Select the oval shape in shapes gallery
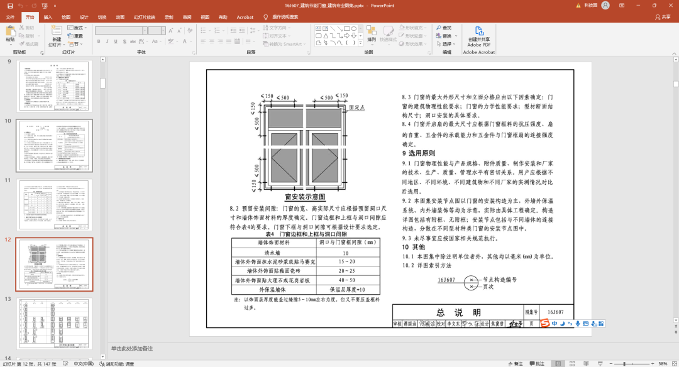The height and width of the screenshot is (367, 679). [x=354, y=28]
